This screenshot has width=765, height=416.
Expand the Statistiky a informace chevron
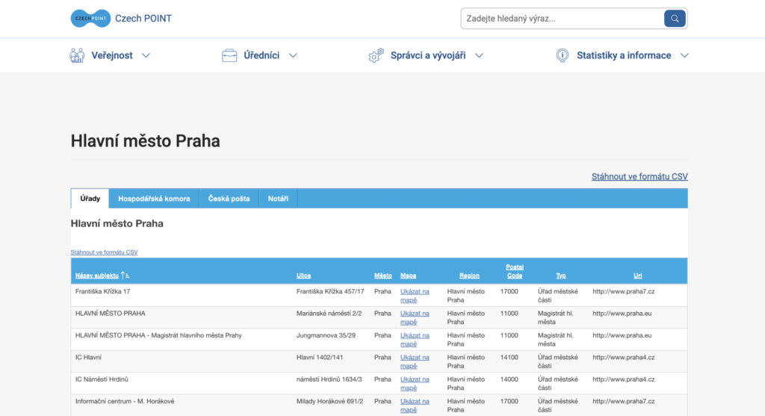(684, 55)
